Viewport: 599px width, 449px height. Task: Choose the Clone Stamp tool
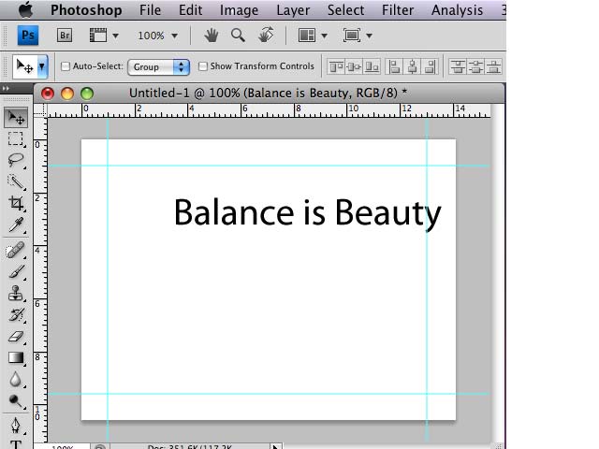click(16, 293)
